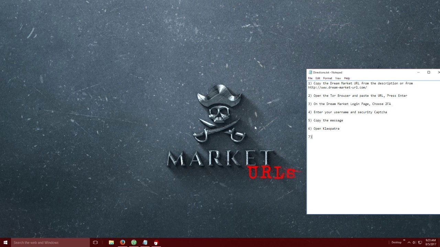
Task: Click the line "3) On the Dream Market Login Page"
Action: [x=349, y=104]
